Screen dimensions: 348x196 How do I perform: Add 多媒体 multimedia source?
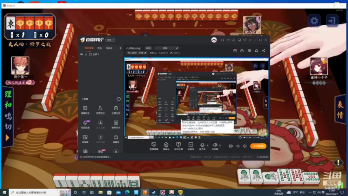pos(191,146)
